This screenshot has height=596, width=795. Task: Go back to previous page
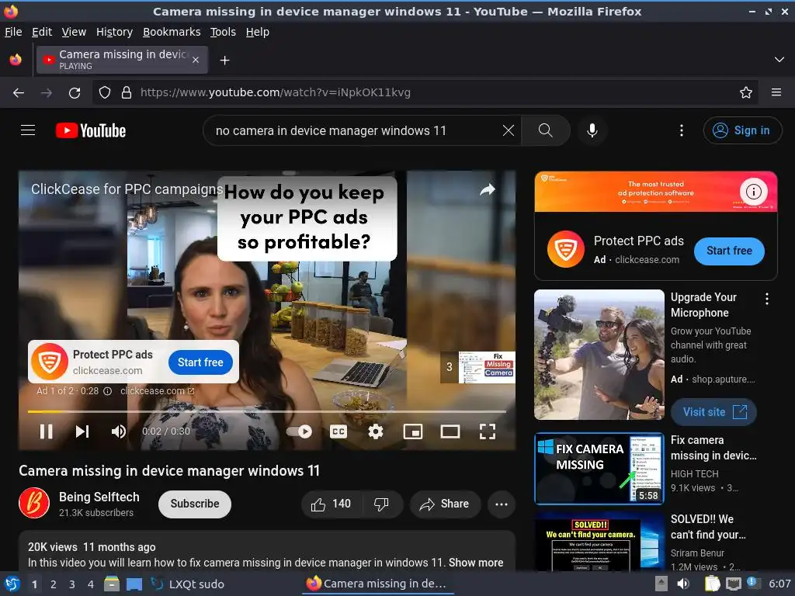[x=19, y=93]
